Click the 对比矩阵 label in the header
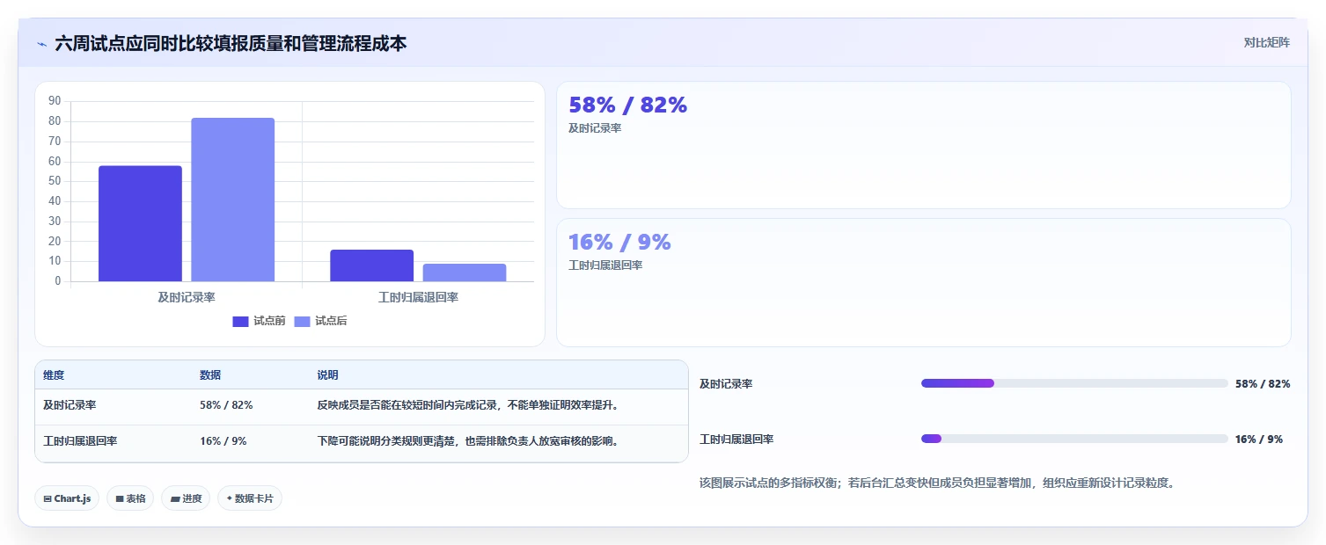 point(1267,43)
